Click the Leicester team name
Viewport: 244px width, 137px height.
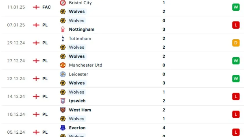tap(78, 74)
